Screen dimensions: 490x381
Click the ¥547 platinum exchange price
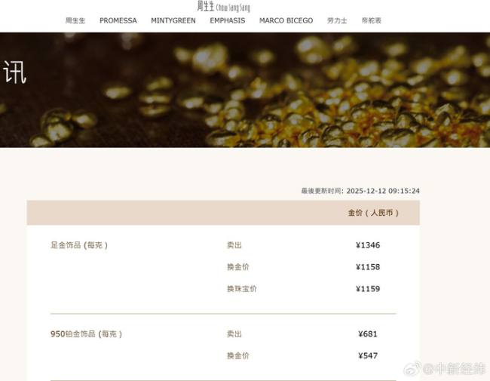coord(368,355)
